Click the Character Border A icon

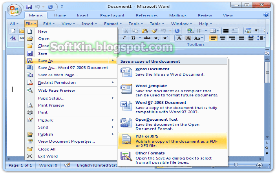pyautogui.click(x=179, y=38)
